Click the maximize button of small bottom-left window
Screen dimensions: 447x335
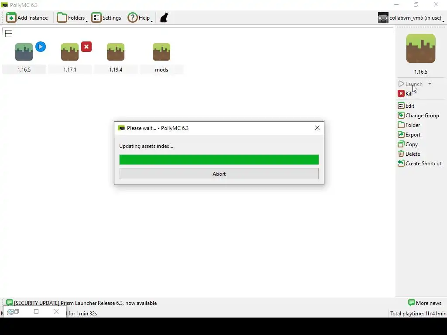coord(36,311)
